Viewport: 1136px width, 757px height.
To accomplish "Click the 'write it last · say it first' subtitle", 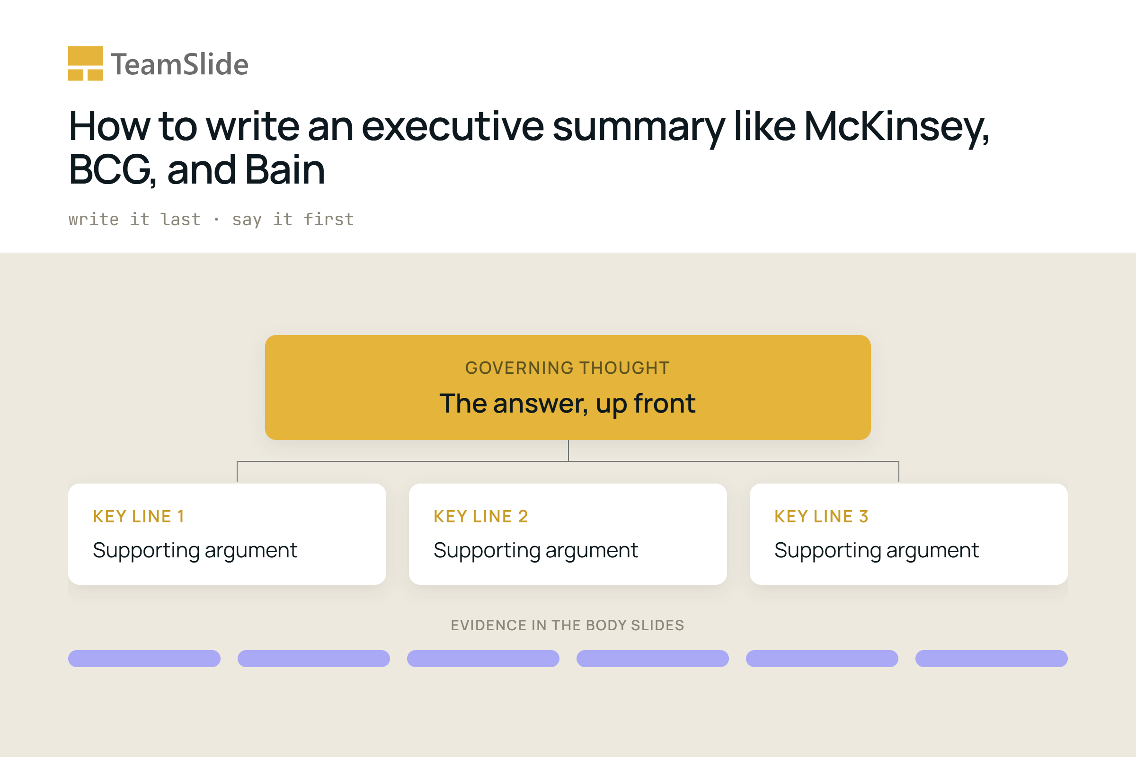I will [211, 220].
